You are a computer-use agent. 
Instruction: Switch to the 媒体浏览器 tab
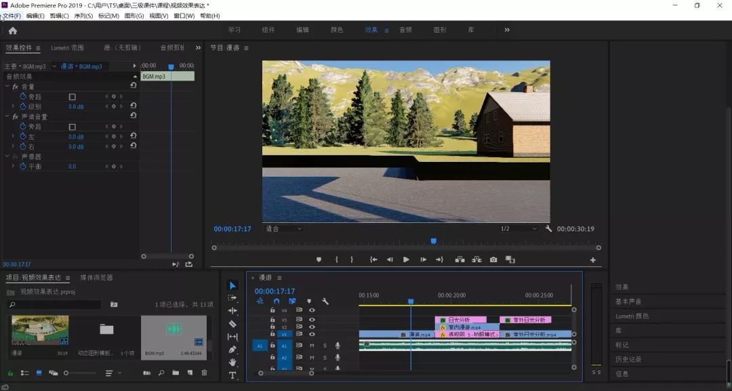[x=97, y=277]
